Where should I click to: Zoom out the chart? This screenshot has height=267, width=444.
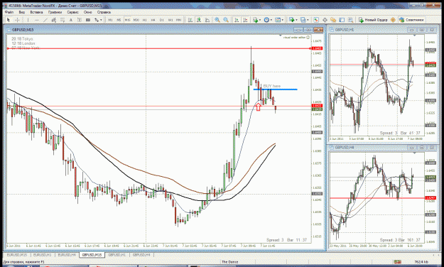click(226, 20)
